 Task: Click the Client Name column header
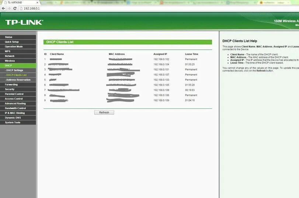[x=57, y=54]
